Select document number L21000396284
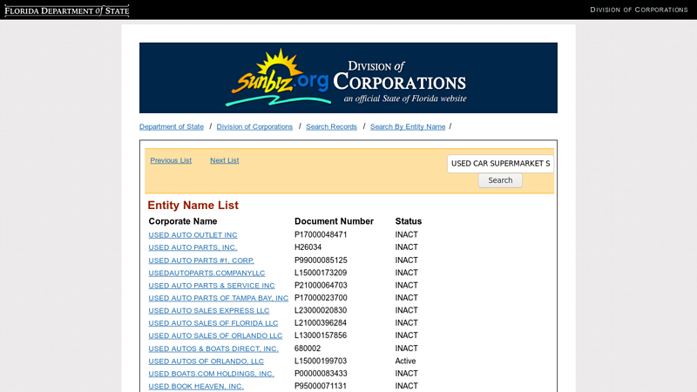Screen dimensions: 697x392 click(321, 322)
